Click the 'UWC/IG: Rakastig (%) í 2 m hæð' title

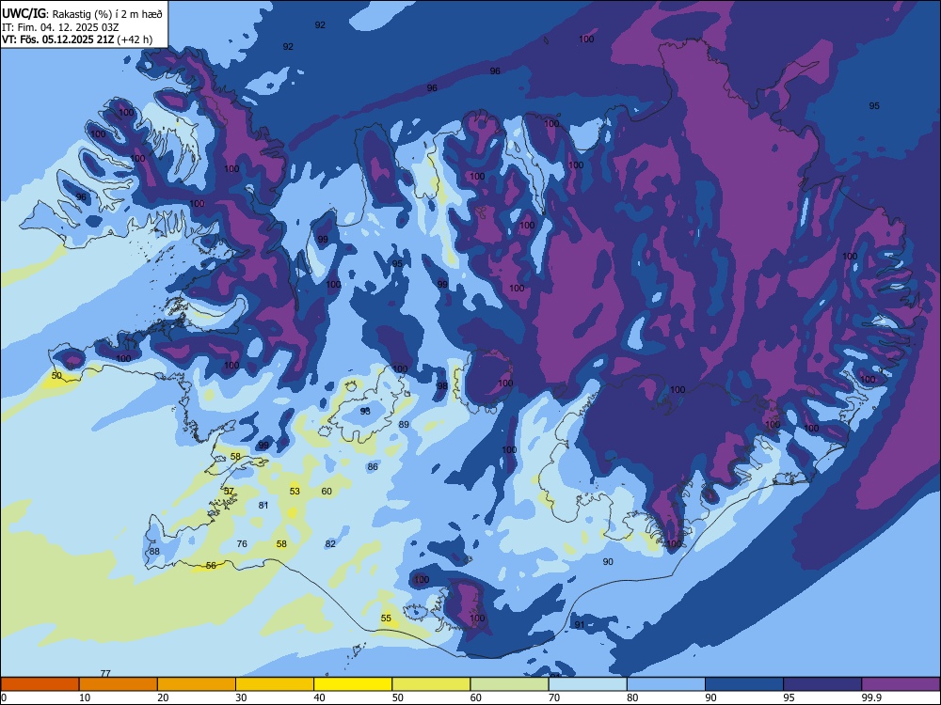(82, 14)
